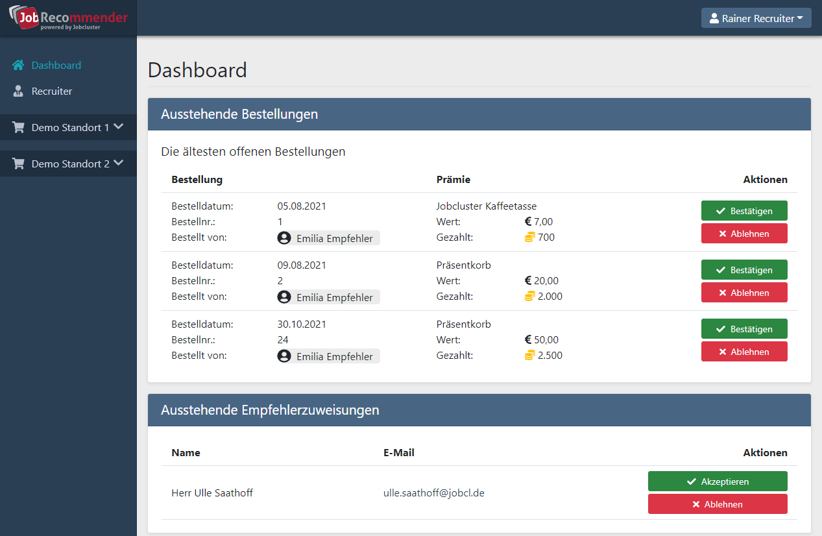Expand the Demo Standort 2 chevron

118,164
